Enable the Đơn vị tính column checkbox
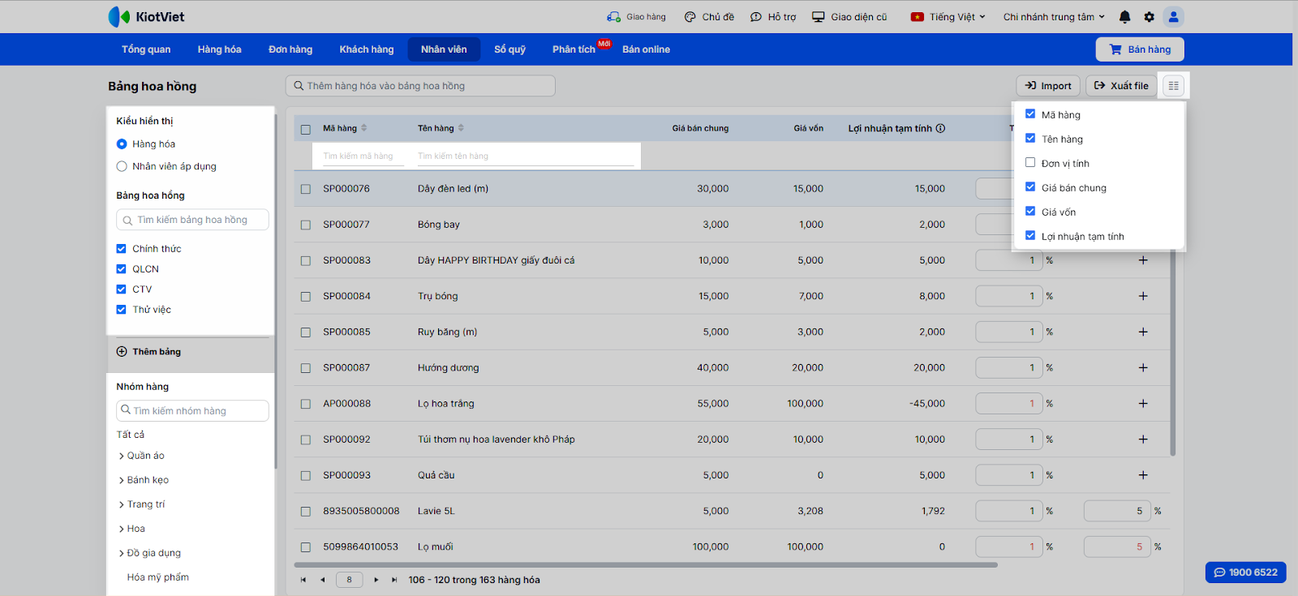 click(1030, 163)
